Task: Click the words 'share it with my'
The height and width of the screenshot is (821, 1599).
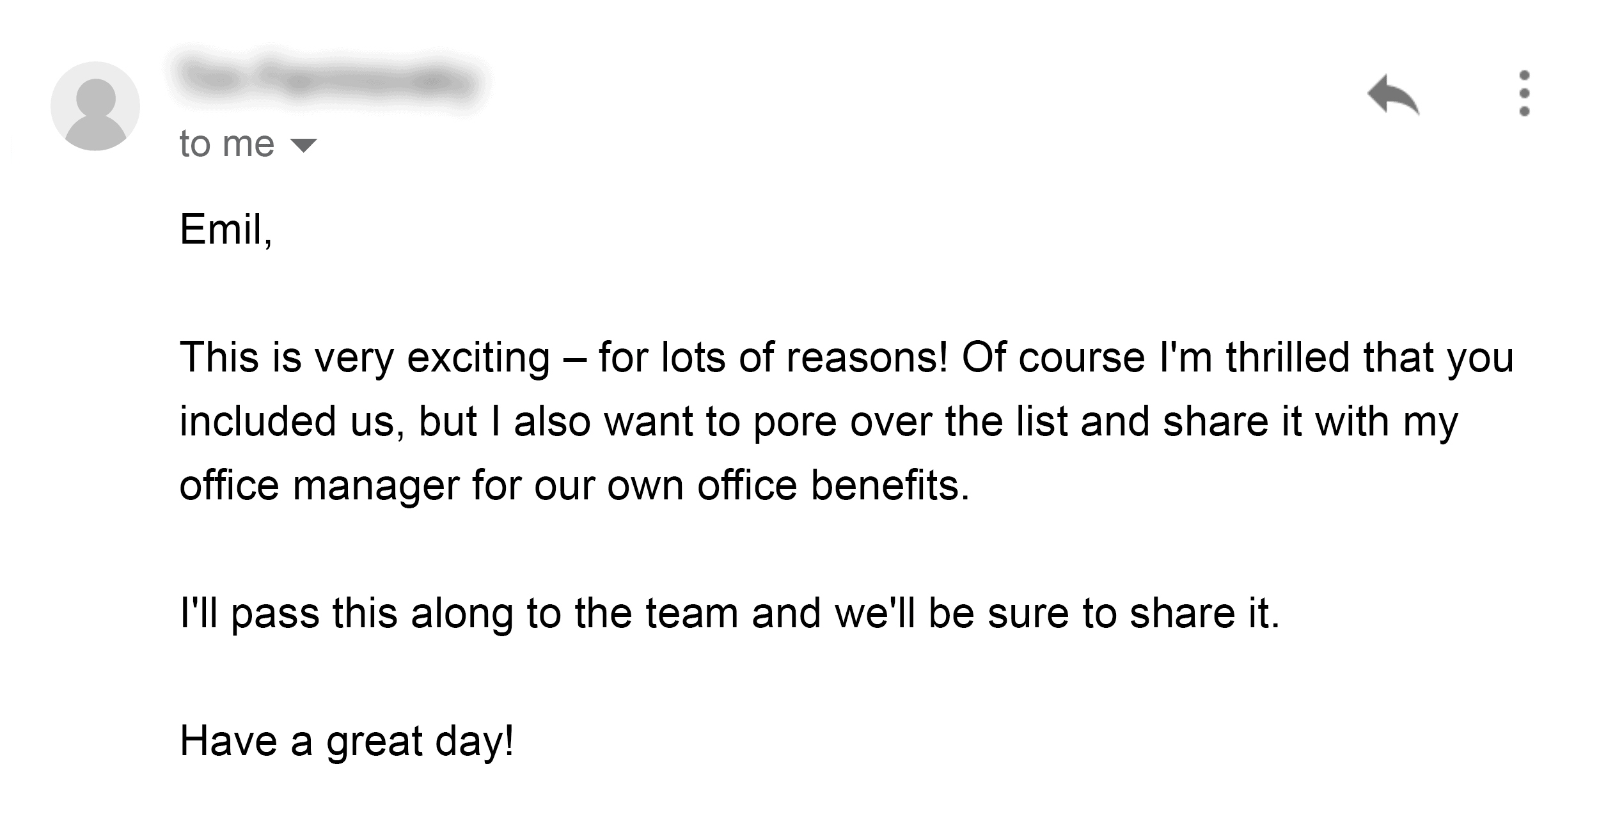Action: click(x=1311, y=422)
